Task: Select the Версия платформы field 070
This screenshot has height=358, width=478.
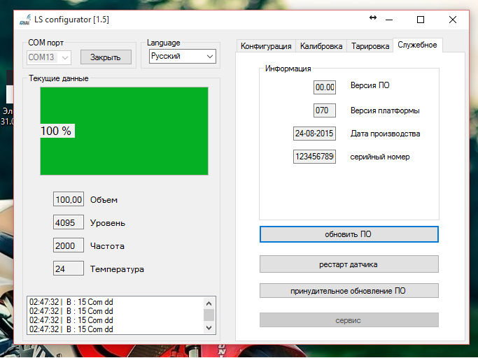Action: coord(325,110)
